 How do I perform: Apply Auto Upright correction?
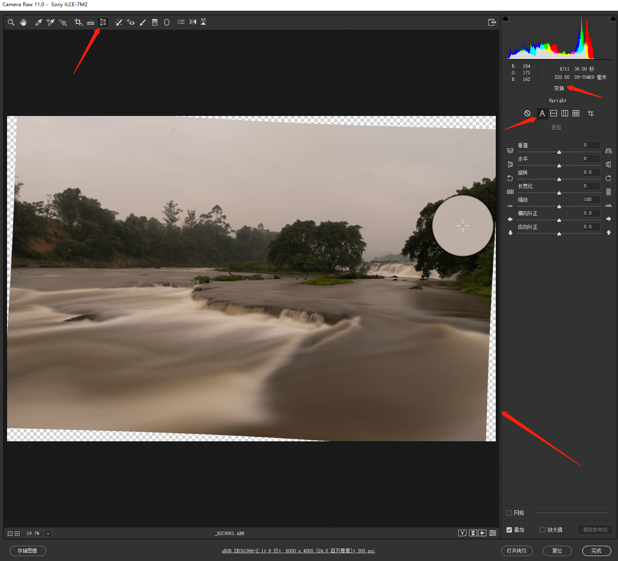tap(542, 113)
